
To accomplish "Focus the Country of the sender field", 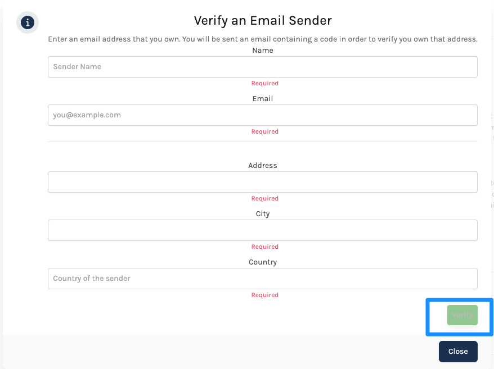I will point(262,279).
